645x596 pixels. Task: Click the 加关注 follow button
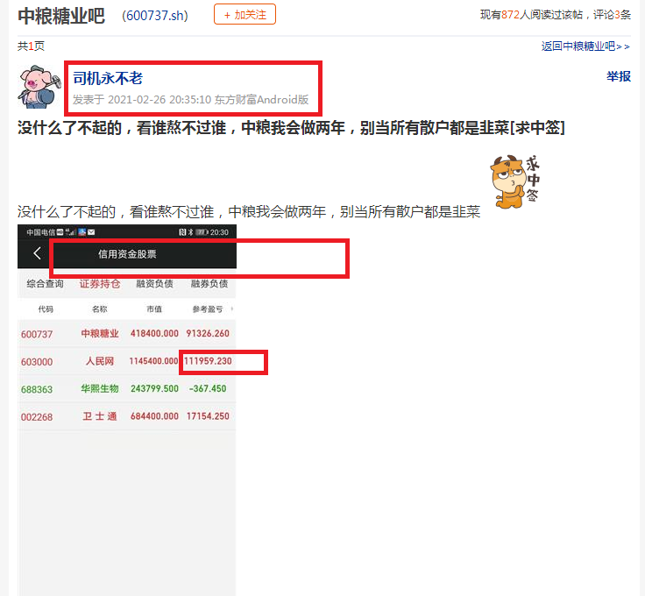point(245,14)
